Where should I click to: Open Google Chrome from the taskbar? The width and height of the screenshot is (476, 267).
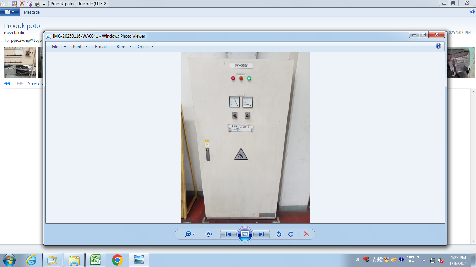point(117,260)
